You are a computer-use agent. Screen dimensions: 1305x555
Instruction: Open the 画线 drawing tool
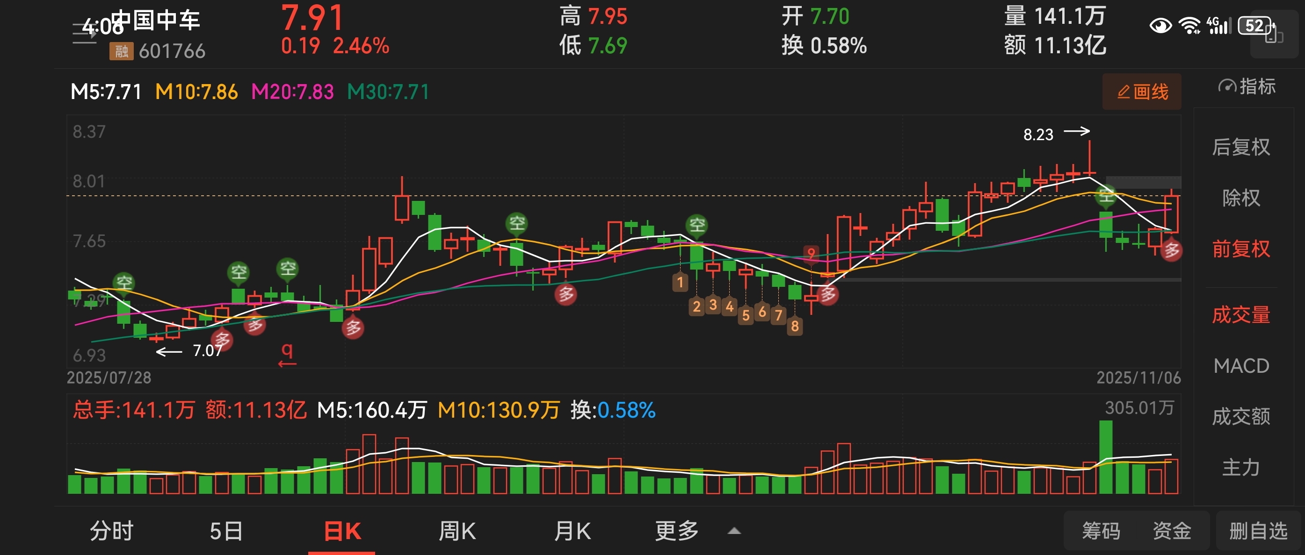point(1141,92)
